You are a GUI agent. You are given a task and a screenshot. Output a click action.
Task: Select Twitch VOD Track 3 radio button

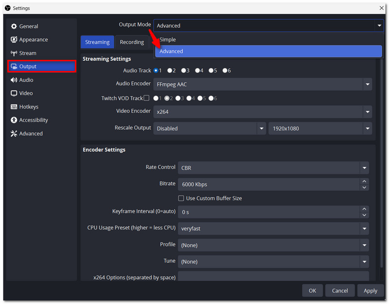point(178,98)
